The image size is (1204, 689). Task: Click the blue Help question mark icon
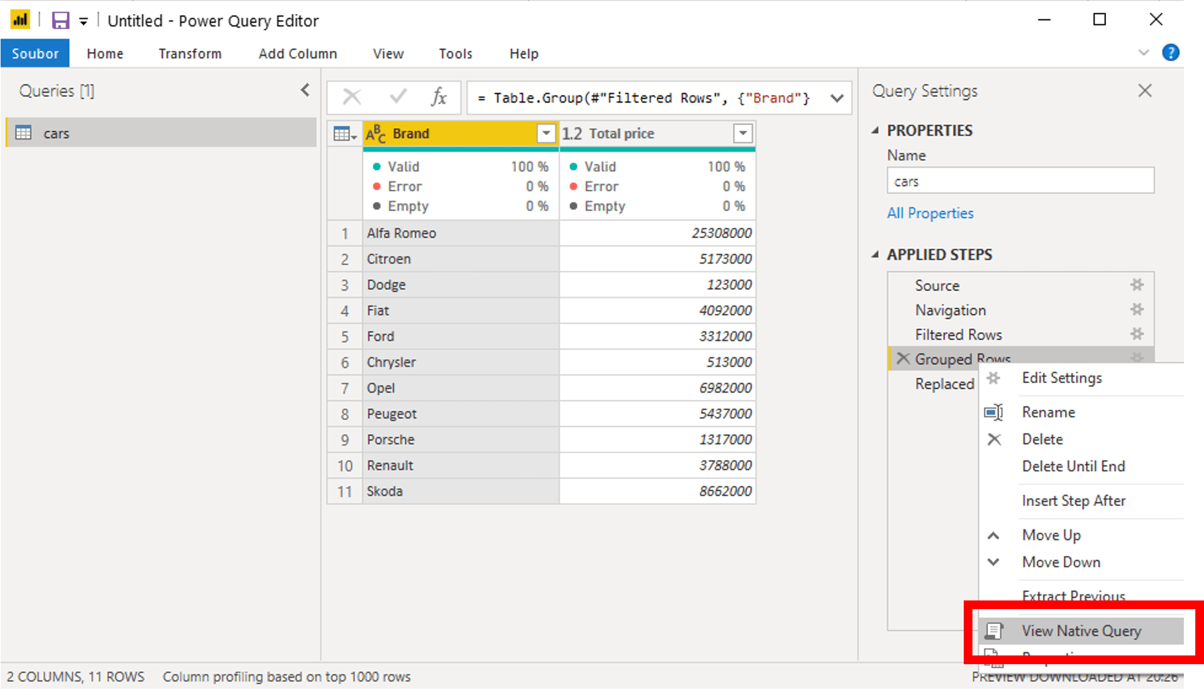[1170, 53]
